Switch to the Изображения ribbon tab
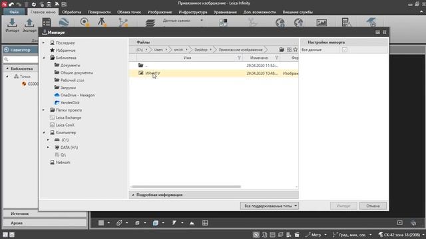426x239 pixels. click(x=160, y=12)
